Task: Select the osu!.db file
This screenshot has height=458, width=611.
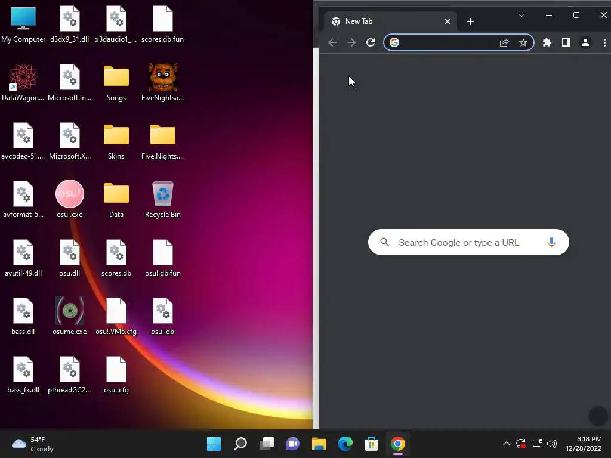Action: pyautogui.click(x=162, y=316)
